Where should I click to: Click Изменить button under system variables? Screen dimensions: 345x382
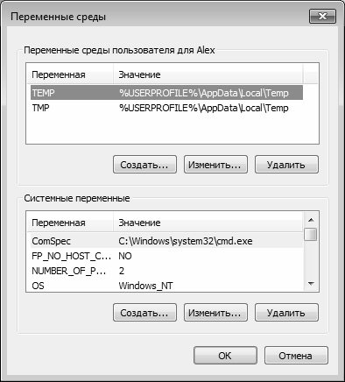tap(215, 313)
